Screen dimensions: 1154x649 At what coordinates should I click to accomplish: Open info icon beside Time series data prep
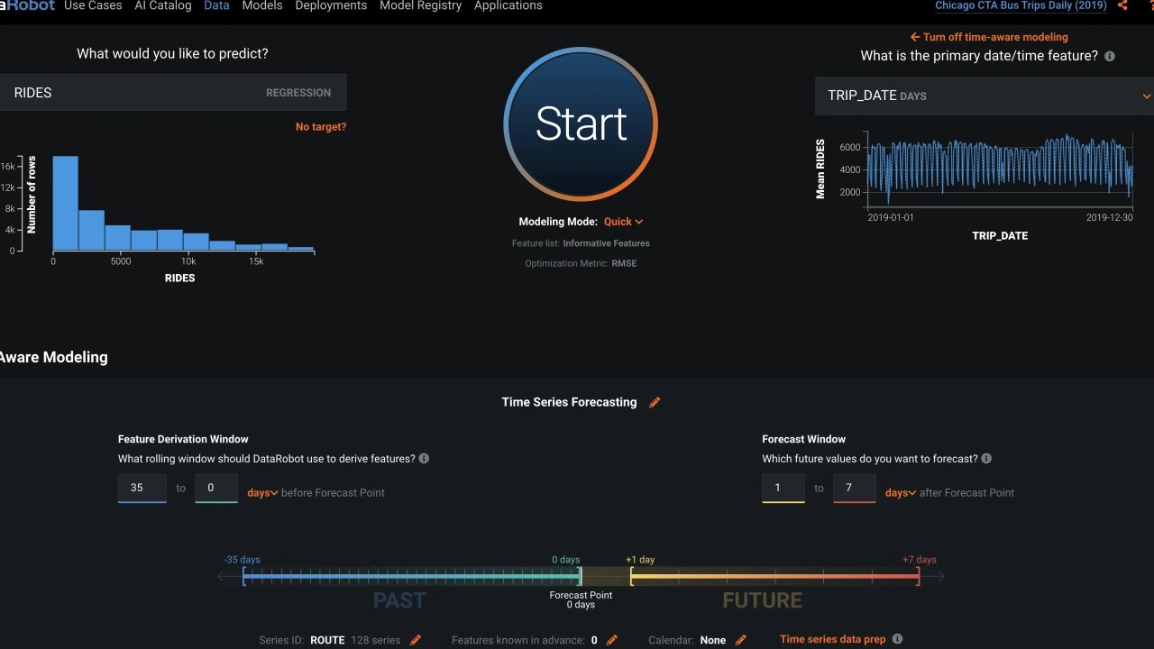tap(897, 639)
